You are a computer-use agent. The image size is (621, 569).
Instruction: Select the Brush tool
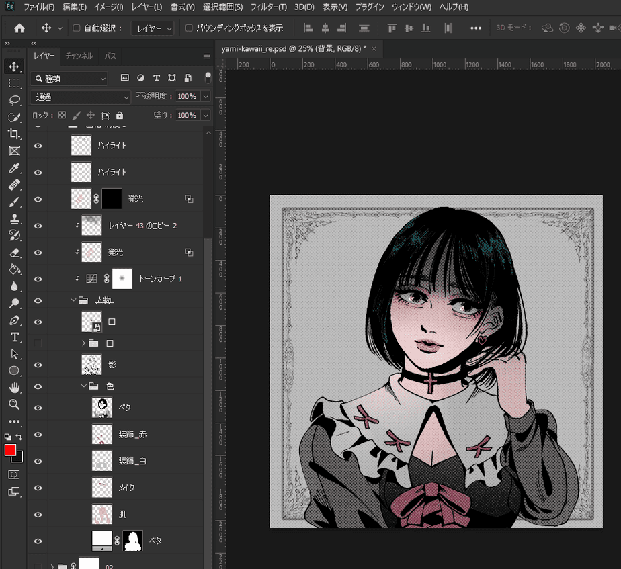pos(14,202)
